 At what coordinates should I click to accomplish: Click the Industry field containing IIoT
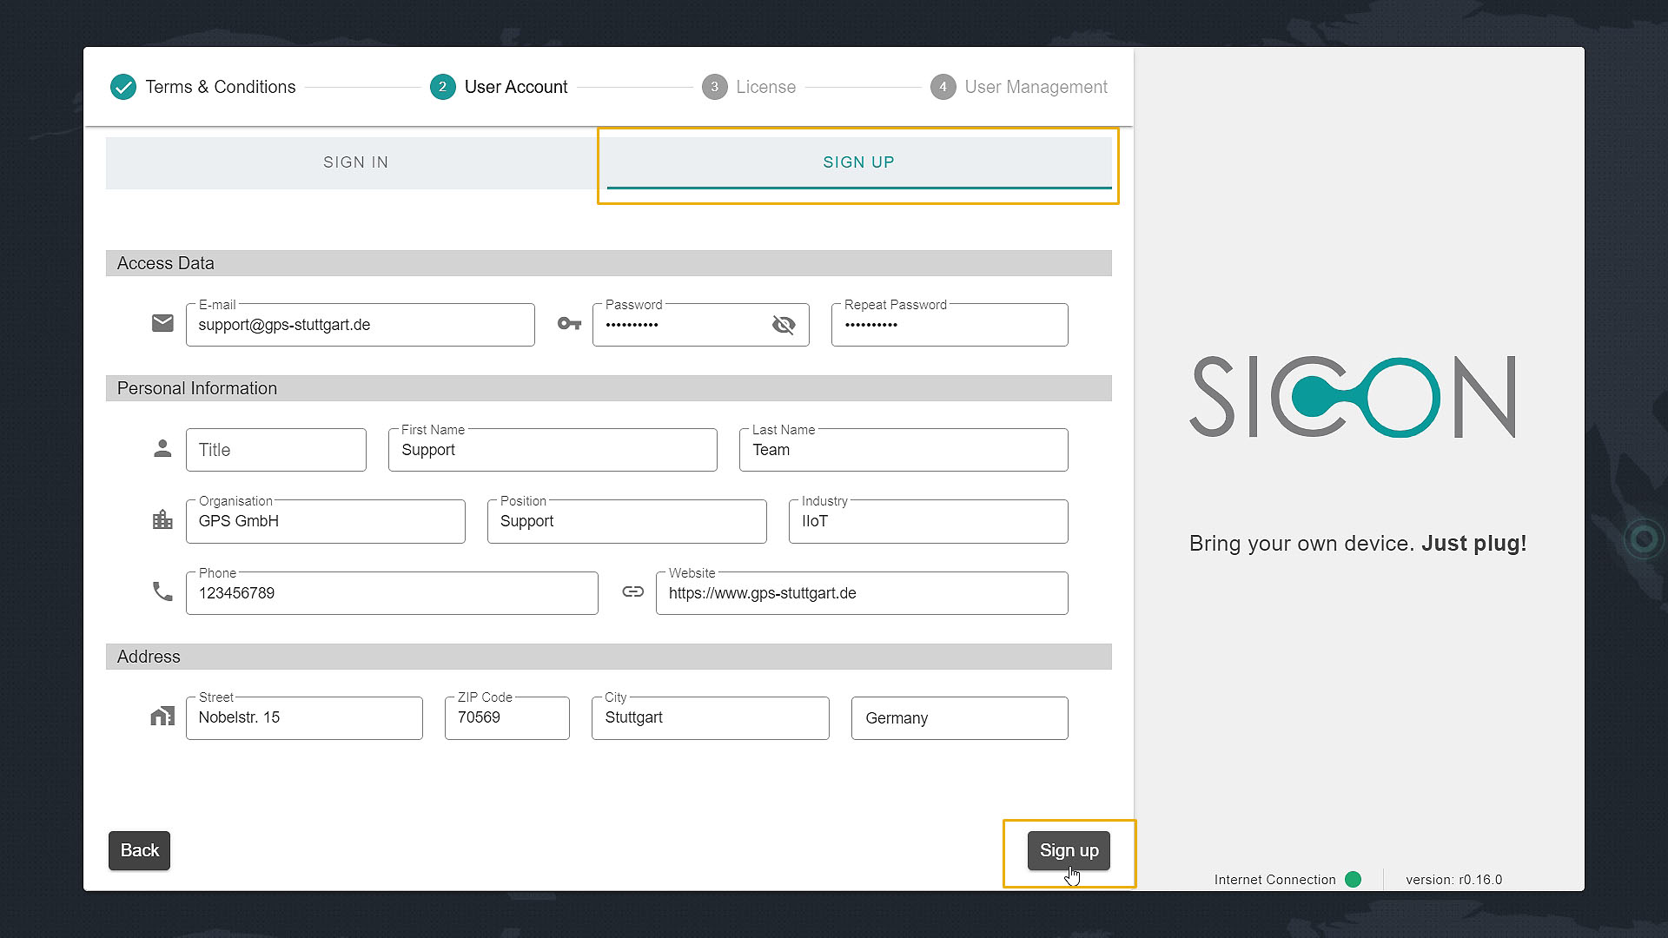pos(928,522)
